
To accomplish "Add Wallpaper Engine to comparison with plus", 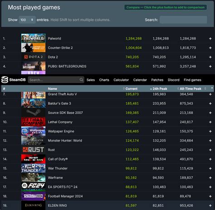I will [210, 131].
